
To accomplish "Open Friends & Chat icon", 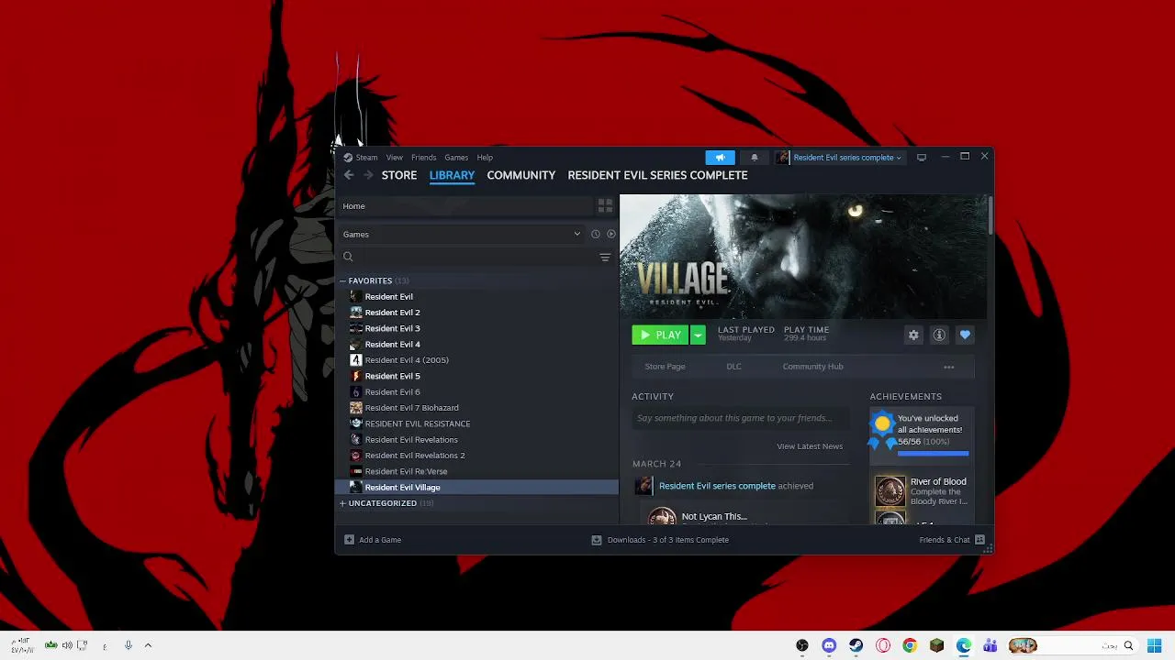I will click(x=979, y=540).
